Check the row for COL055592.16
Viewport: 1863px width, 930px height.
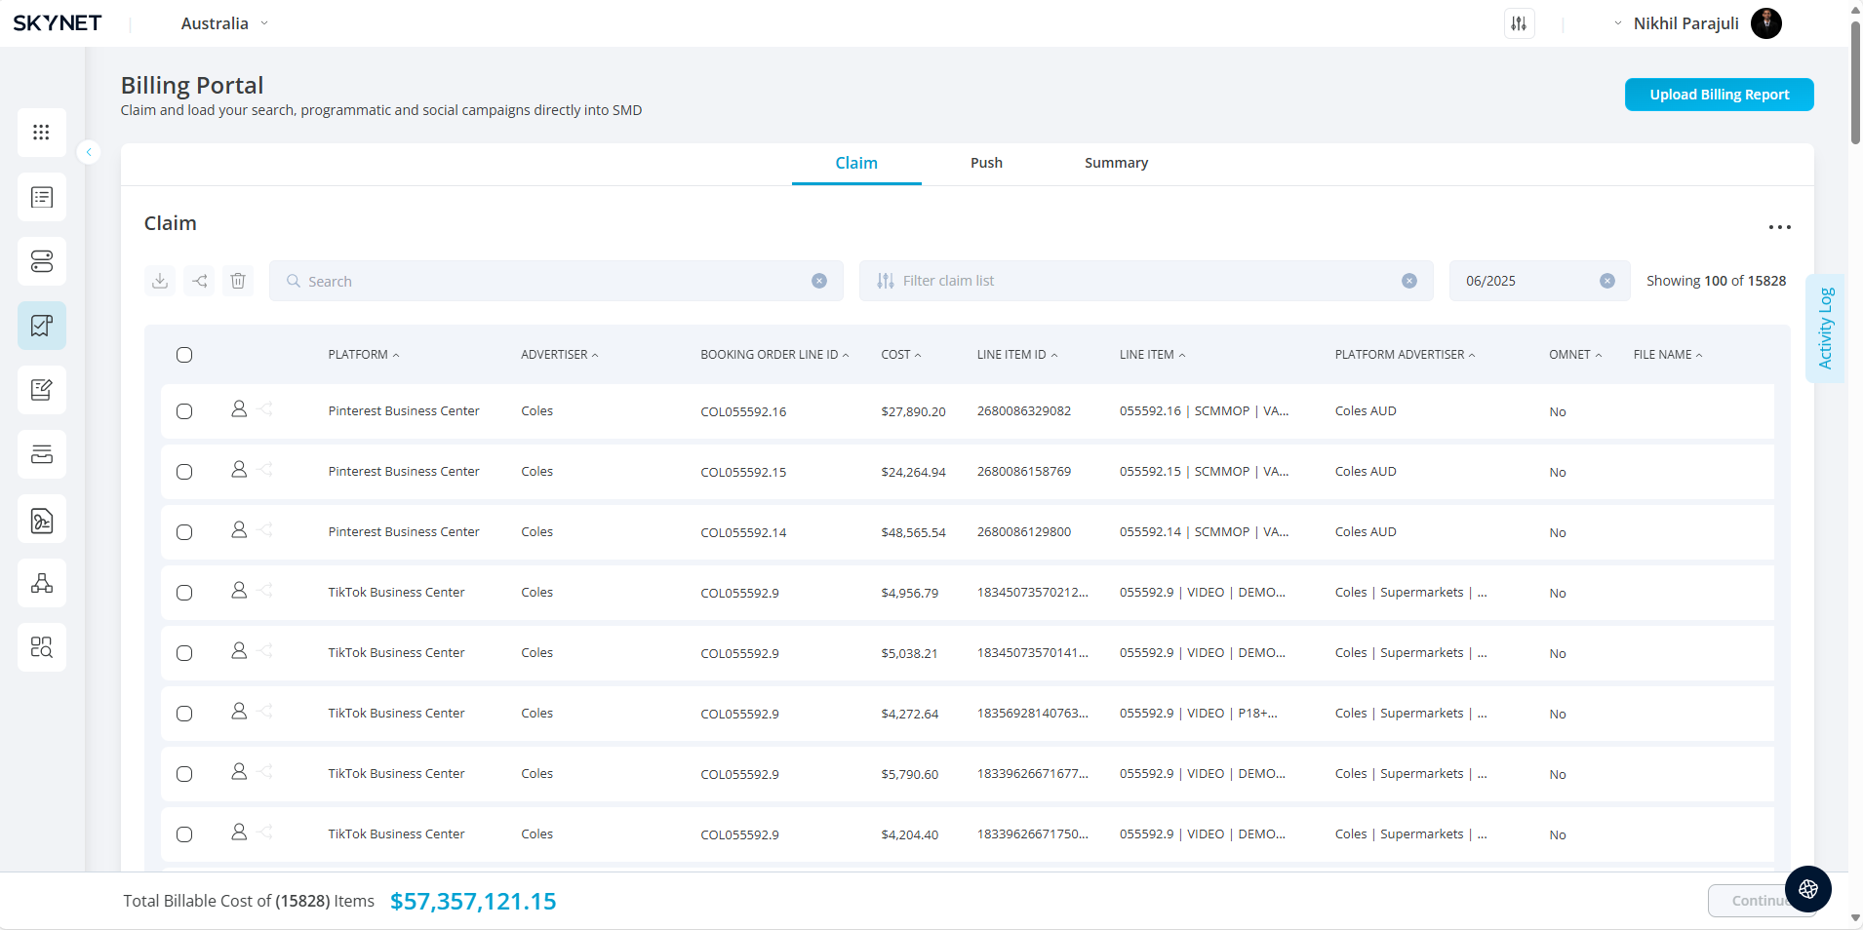tap(184, 411)
